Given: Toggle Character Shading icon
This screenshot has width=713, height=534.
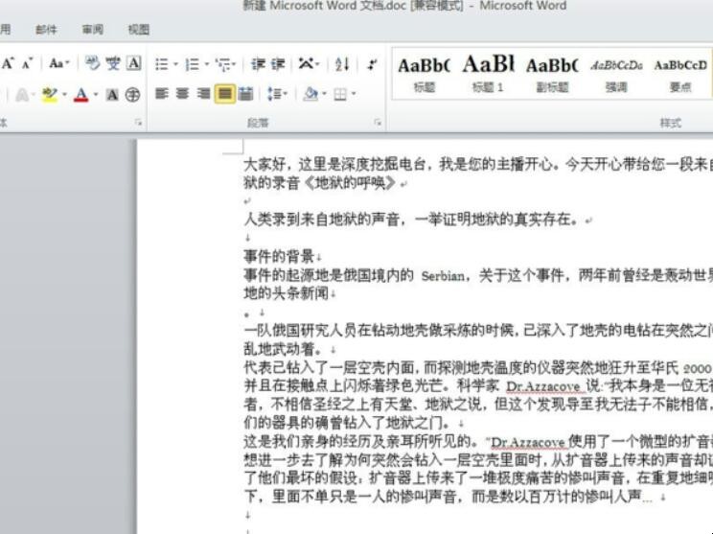Looking at the screenshot, I should click(x=112, y=95).
